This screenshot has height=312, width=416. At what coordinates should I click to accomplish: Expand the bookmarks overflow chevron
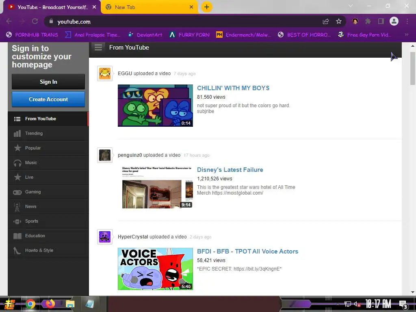[x=406, y=35]
